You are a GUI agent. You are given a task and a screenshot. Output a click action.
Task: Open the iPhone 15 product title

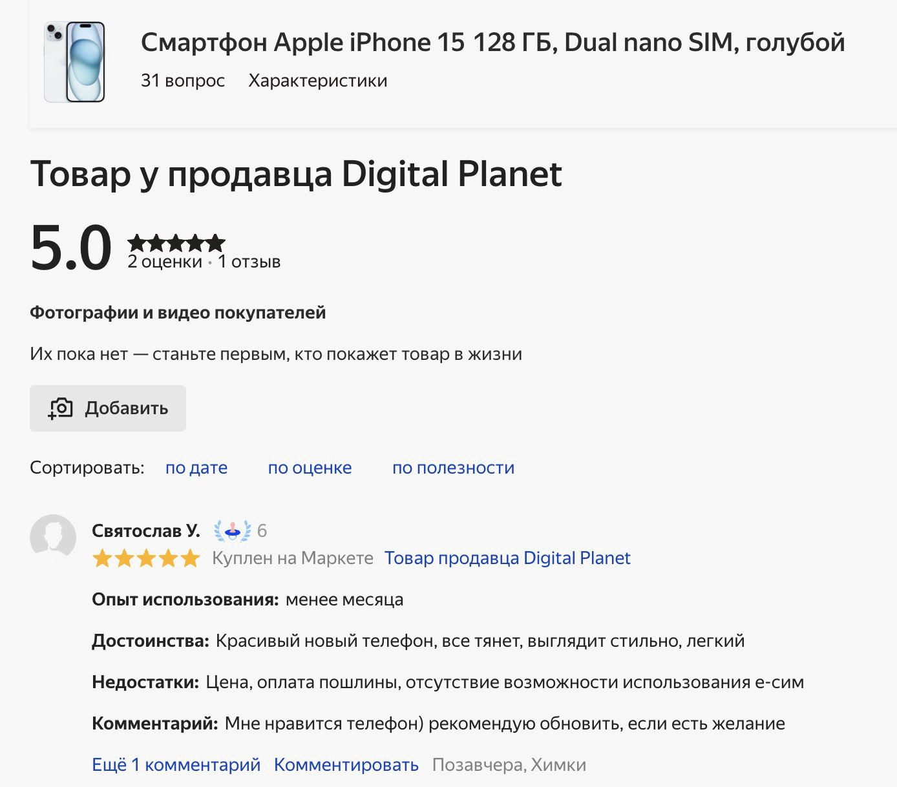coord(492,43)
